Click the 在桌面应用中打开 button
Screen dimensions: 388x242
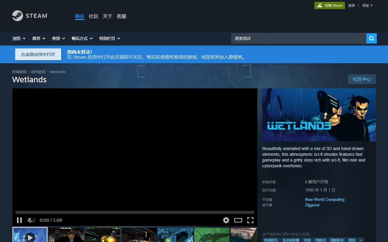coord(38,54)
